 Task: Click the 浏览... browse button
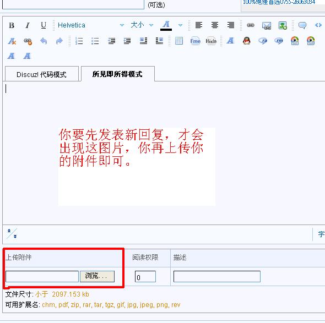97,276
